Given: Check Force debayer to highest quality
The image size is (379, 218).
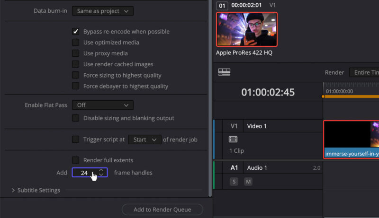Looking at the screenshot, I should tap(76, 86).
